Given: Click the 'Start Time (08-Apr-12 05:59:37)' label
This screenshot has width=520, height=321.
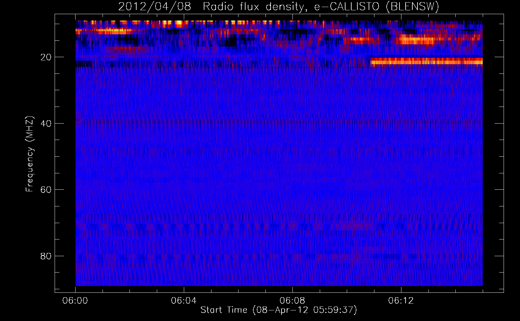Looking at the screenshot, I should [x=279, y=310].
